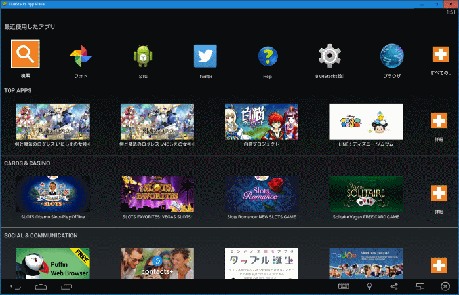Open Slots Romance game thumbnail
The height and width of the screenshot is (295, 459).
coord(262,194)
